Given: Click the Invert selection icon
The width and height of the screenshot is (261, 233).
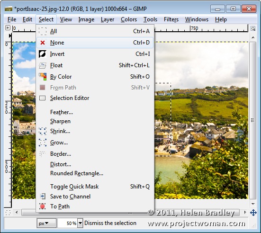Looking at the screenshot, I should coord(43,54).
